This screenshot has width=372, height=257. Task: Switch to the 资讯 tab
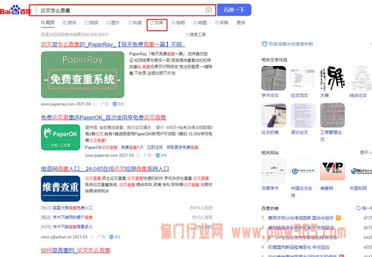[70, 23]
